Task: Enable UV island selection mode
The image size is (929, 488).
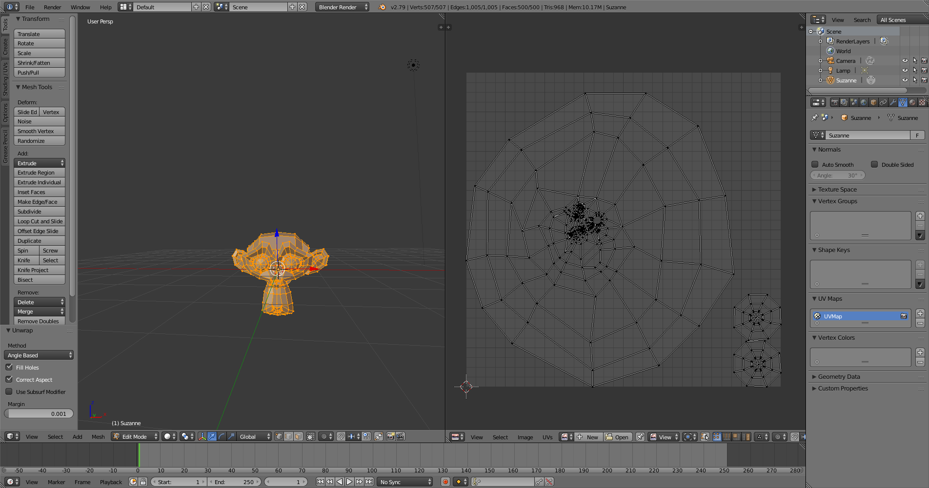Action: [746, 437]
